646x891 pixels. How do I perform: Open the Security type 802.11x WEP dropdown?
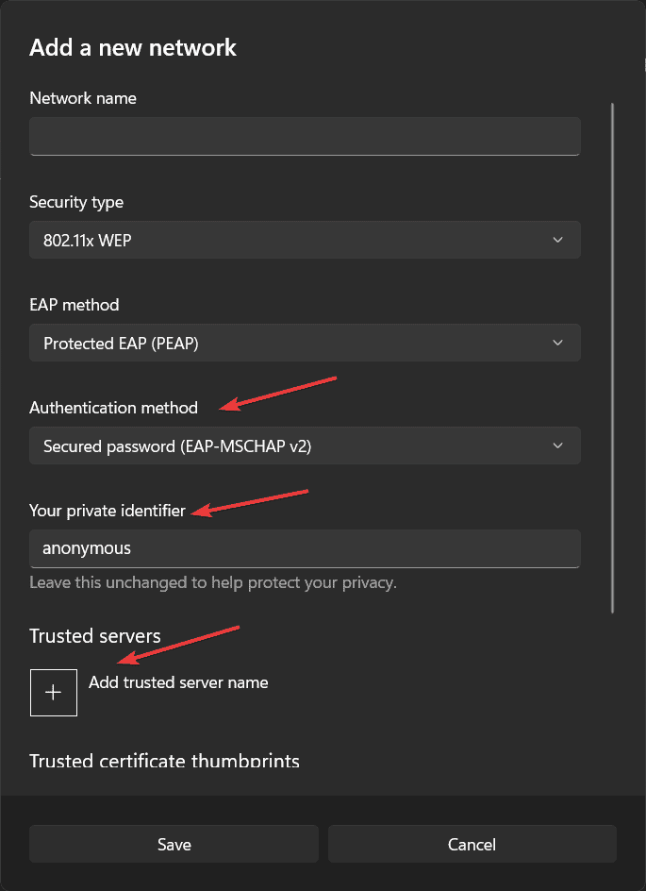tap(305, 240)
